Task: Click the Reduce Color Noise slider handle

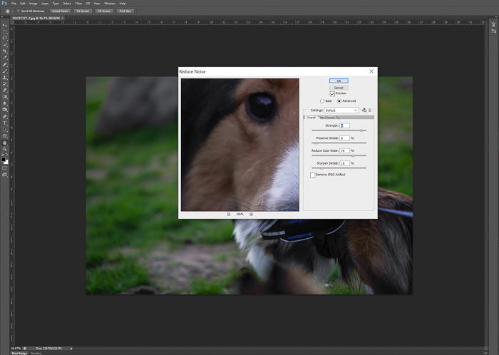Action: pyautogui.click(x=353, y=155)
